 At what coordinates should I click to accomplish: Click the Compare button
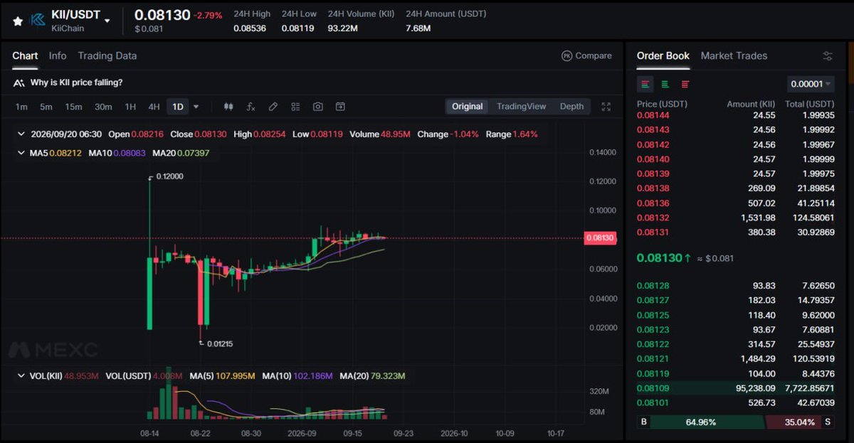586,55
